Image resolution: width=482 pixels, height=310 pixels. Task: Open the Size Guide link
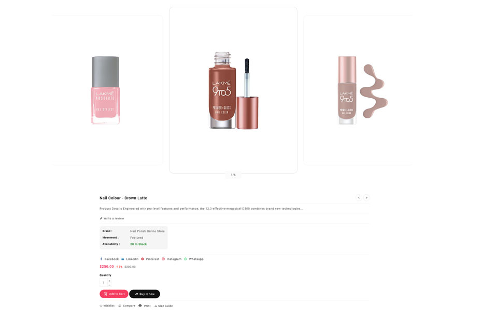pyautogui.click(x=164, y=306)
